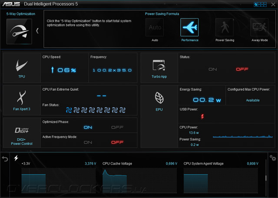The image size is (278, 198).
Task: Go back with the return arrow icon
Action: (5, 159)
